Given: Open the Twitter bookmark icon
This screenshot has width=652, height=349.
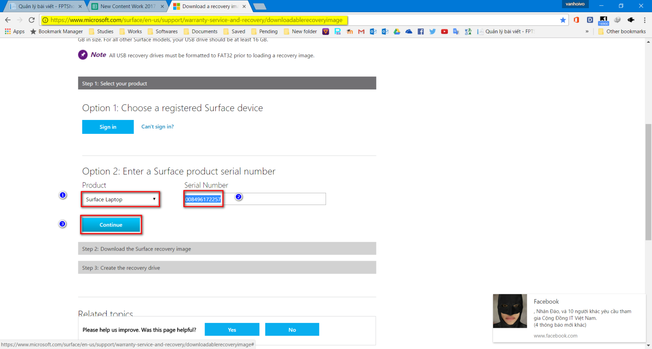Looking at the screenshot, I should click(x=432, y=31).
